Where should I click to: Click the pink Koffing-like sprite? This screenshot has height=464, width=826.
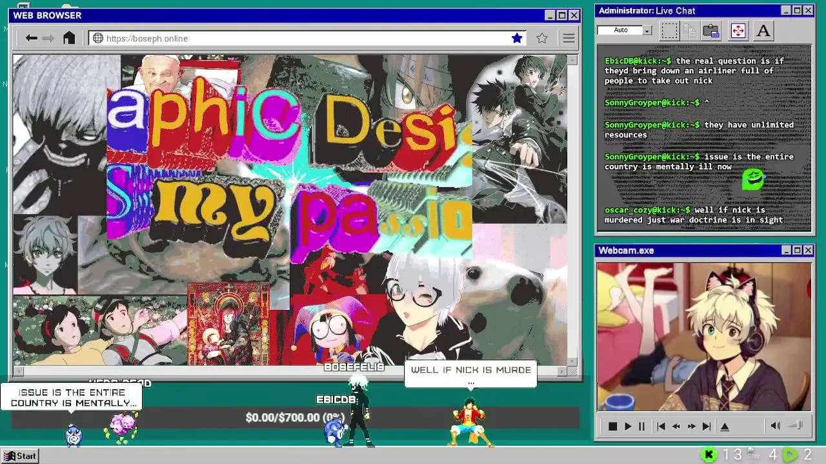click(x=122, y=427)
